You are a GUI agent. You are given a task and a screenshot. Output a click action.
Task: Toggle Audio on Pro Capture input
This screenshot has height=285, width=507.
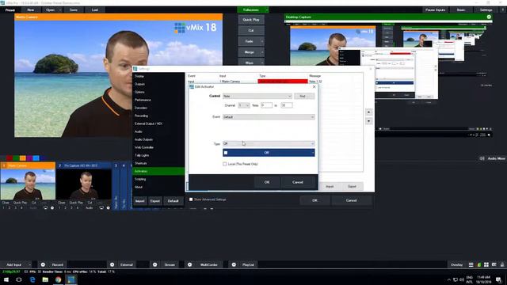point(90,207)
